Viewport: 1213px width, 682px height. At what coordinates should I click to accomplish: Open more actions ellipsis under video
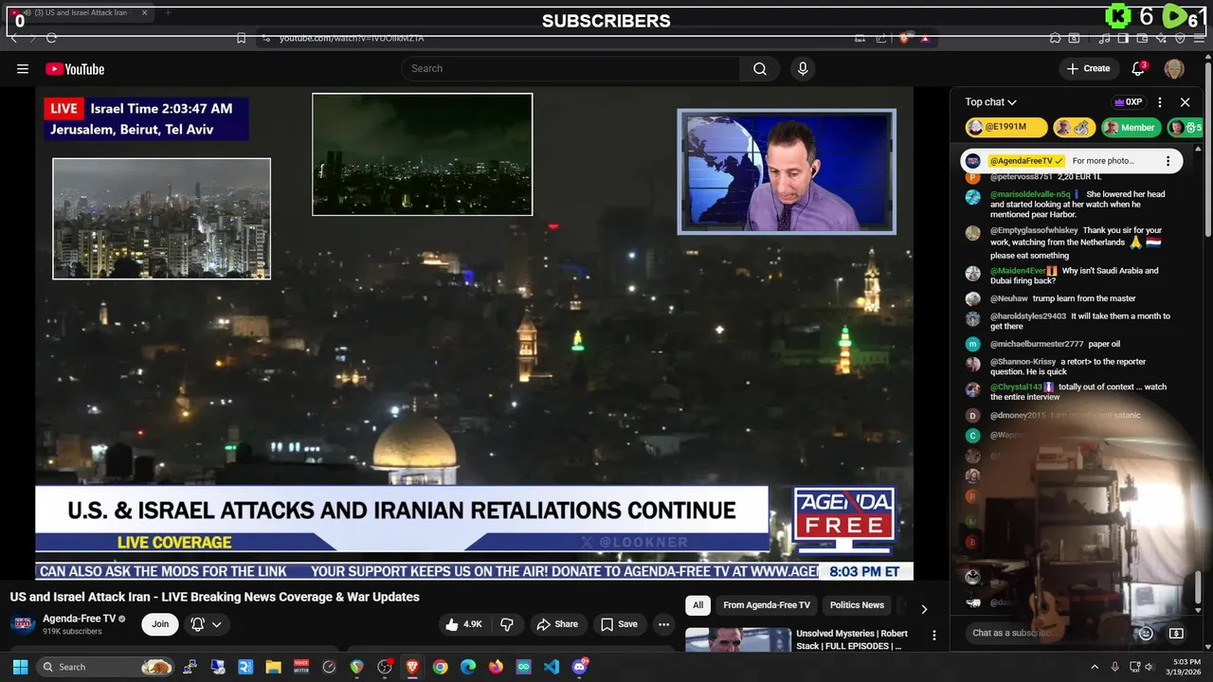[x=663, y=624]
